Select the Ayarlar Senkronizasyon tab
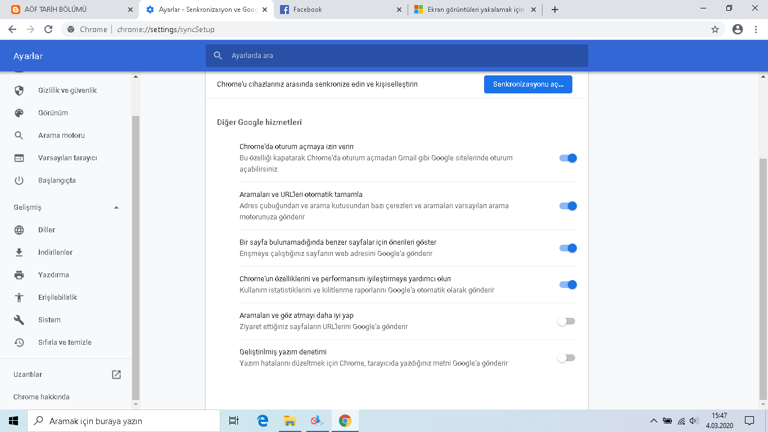Image resolution: width=768 pixels, height=432 pixels. pyautogui.click(x=206, y=10)
